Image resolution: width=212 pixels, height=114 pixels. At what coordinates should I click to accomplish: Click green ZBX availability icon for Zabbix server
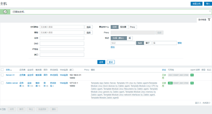coord(170,83)
